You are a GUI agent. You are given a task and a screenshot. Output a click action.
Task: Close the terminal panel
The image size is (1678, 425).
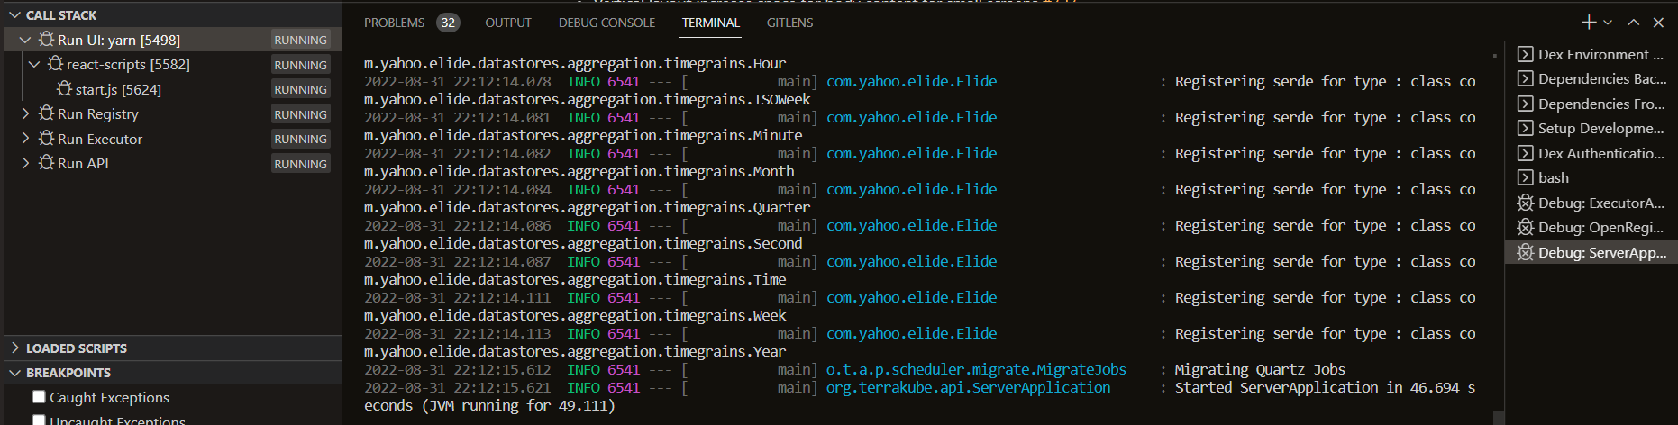tap(1658, 23)
